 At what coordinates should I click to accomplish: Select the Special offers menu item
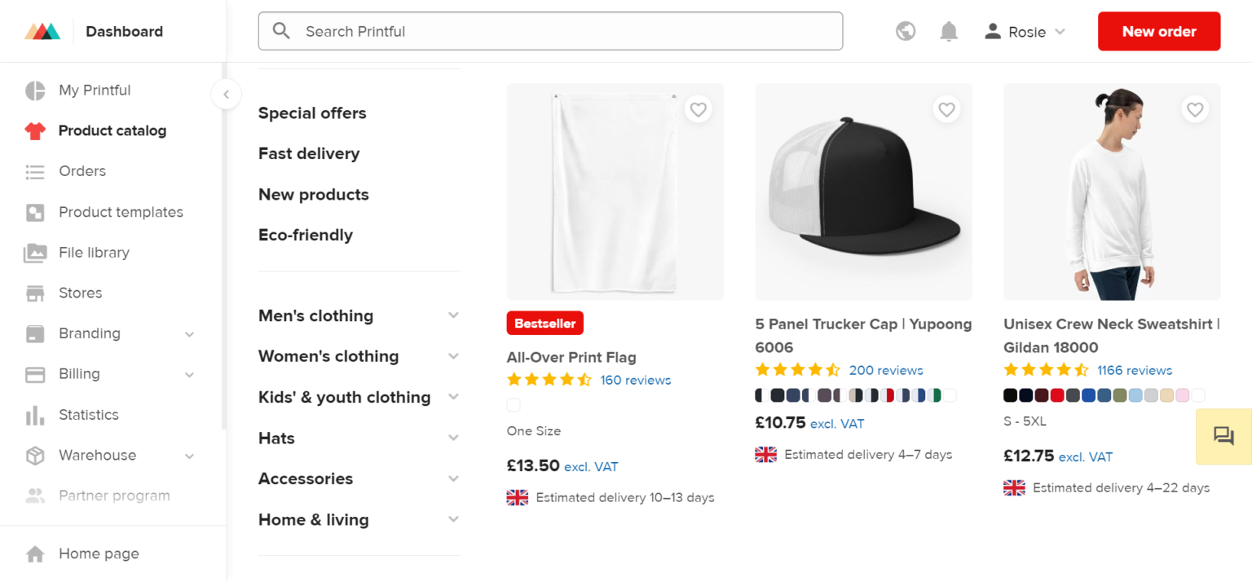coord(312,112)
